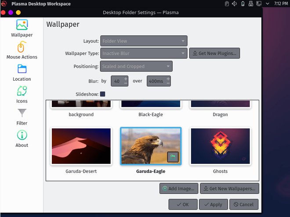
Task: Open the Filter settings page
Action: [22, 117]
